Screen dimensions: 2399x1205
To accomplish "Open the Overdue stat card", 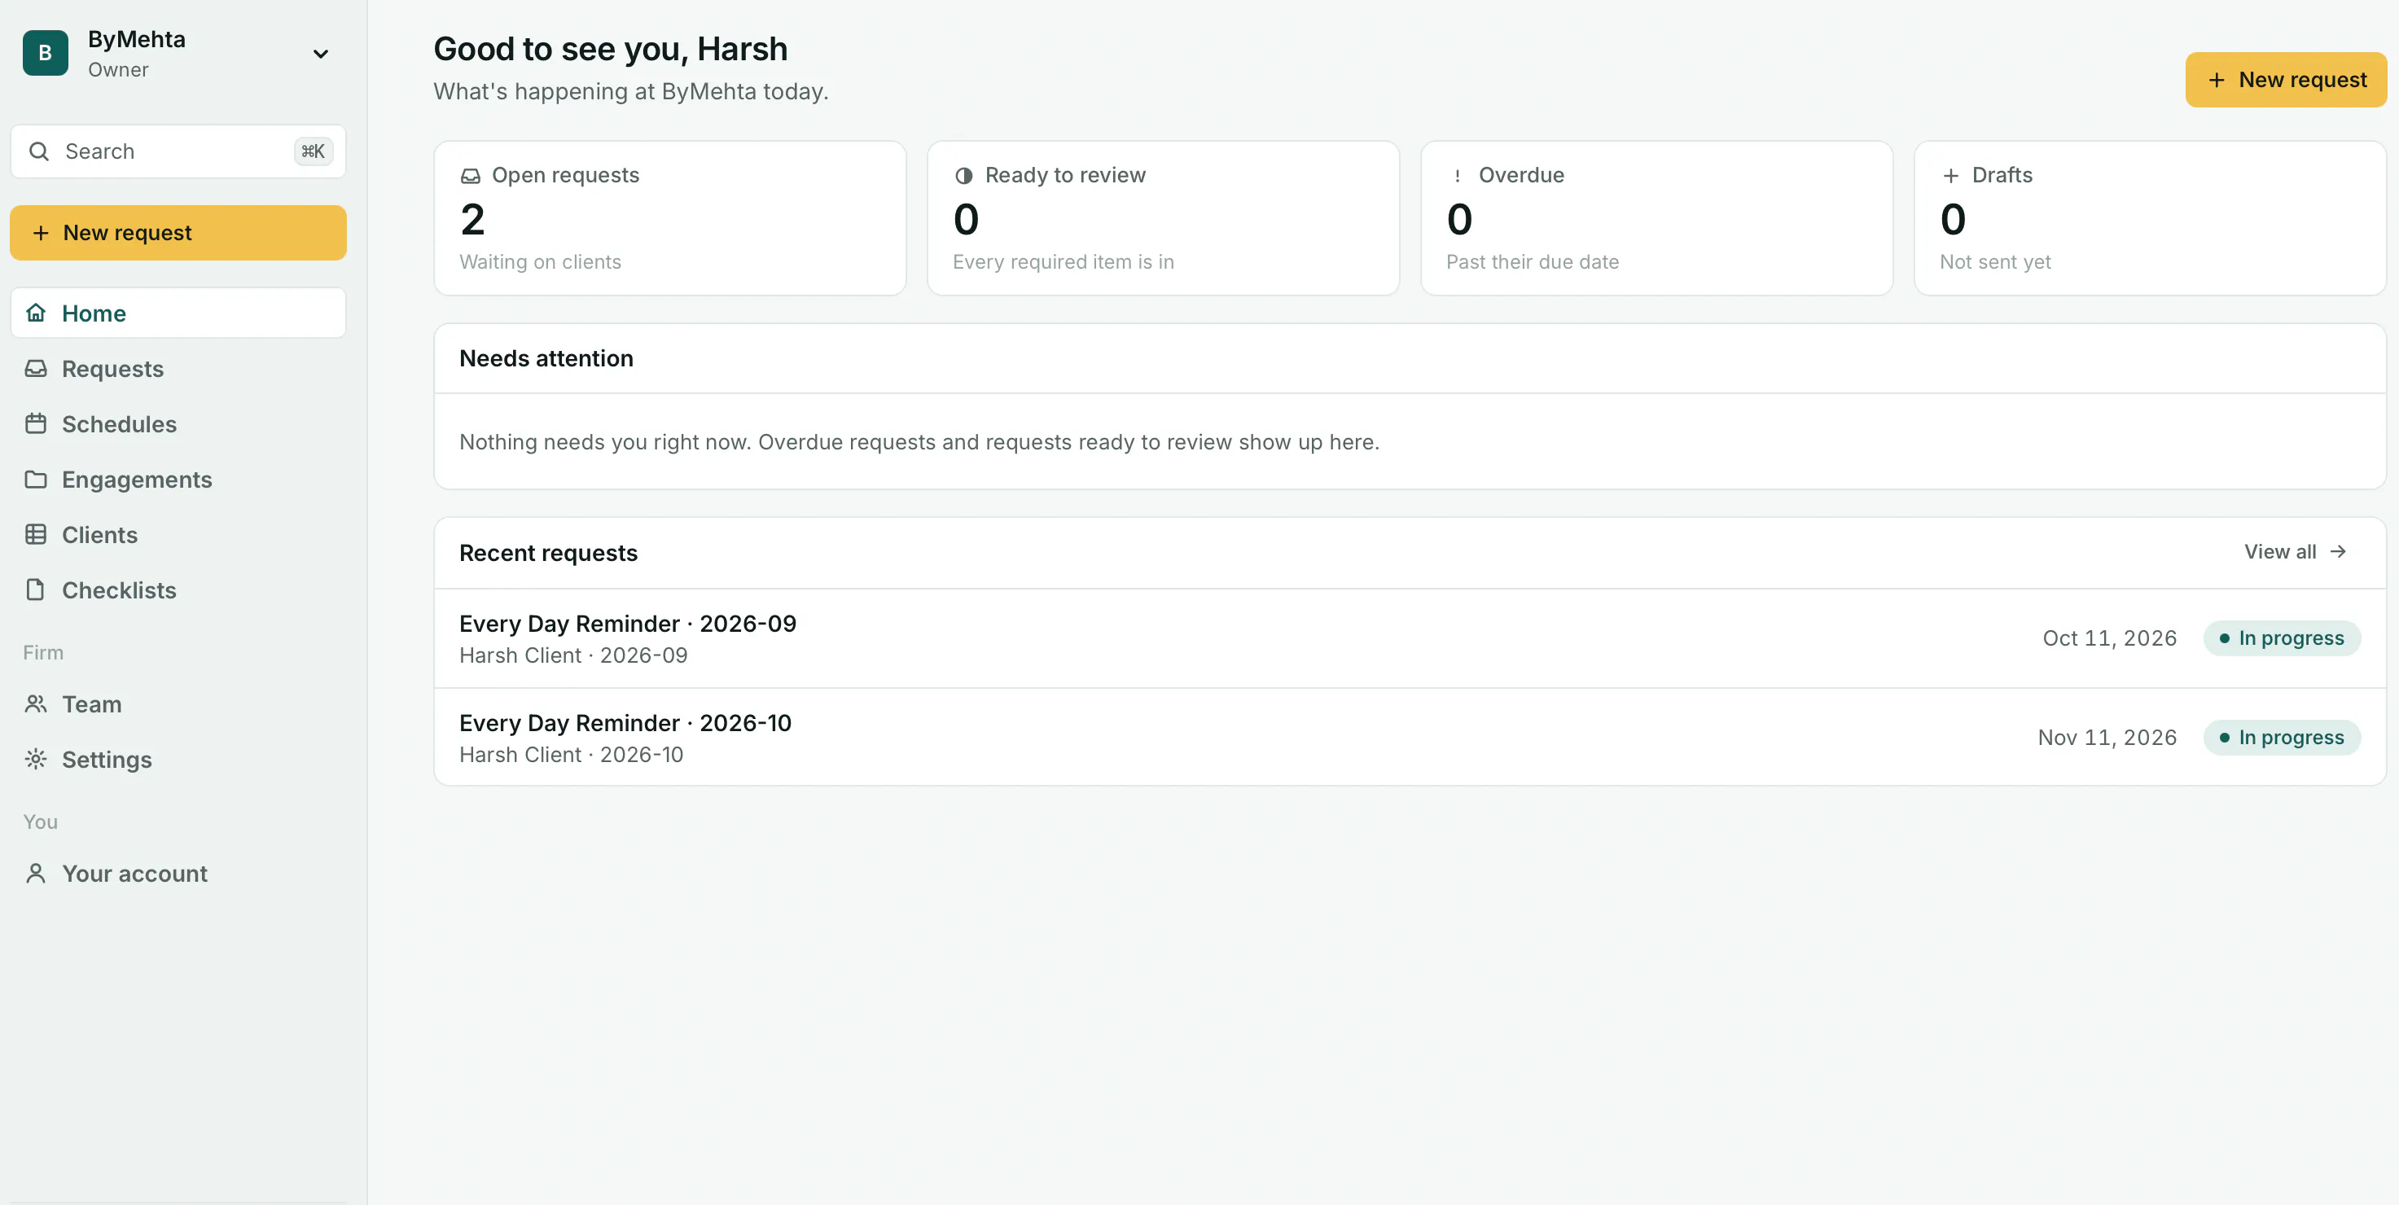I will 1657,219.
